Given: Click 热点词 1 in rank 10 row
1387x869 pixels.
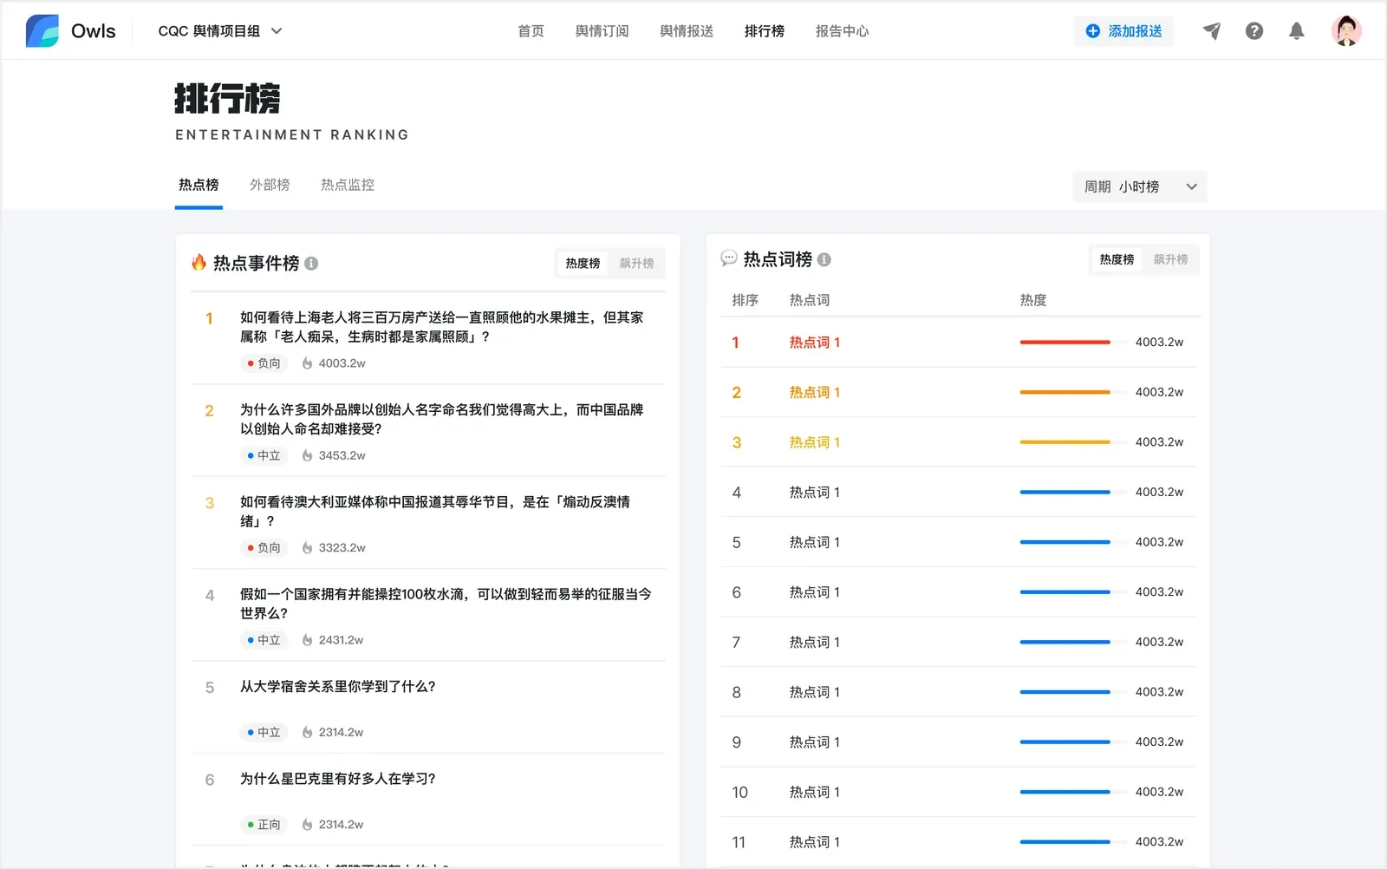Looking at the screenshot, I should tap(814, 792).
